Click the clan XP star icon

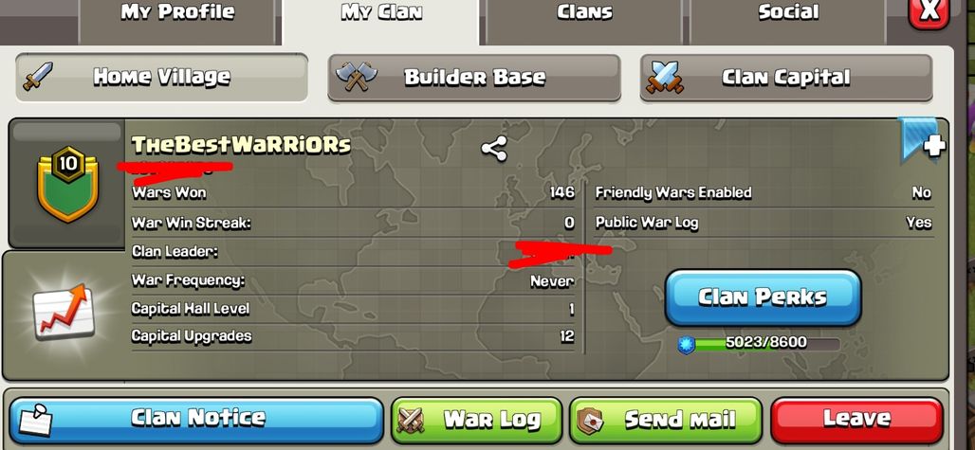pyautogui.click(x=686, y=345)
